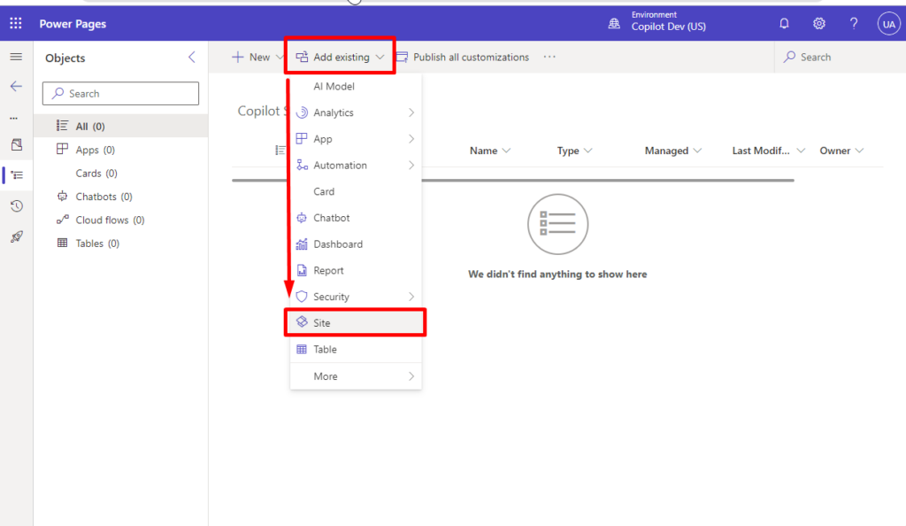Open the command bar overflow ellipsis
The height and width of the screenshot is (526, 906).
[x=549, y=58]
